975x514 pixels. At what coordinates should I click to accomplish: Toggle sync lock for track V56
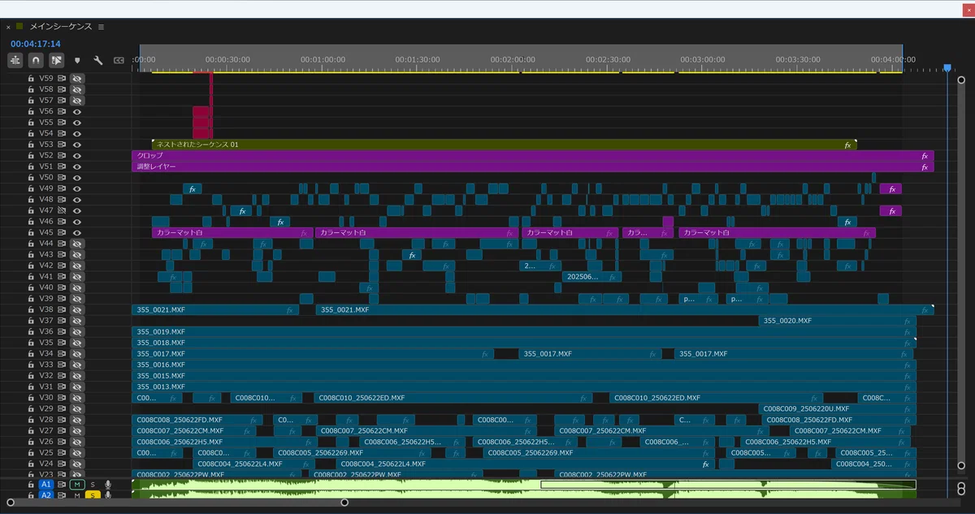(x=61, y=111)
